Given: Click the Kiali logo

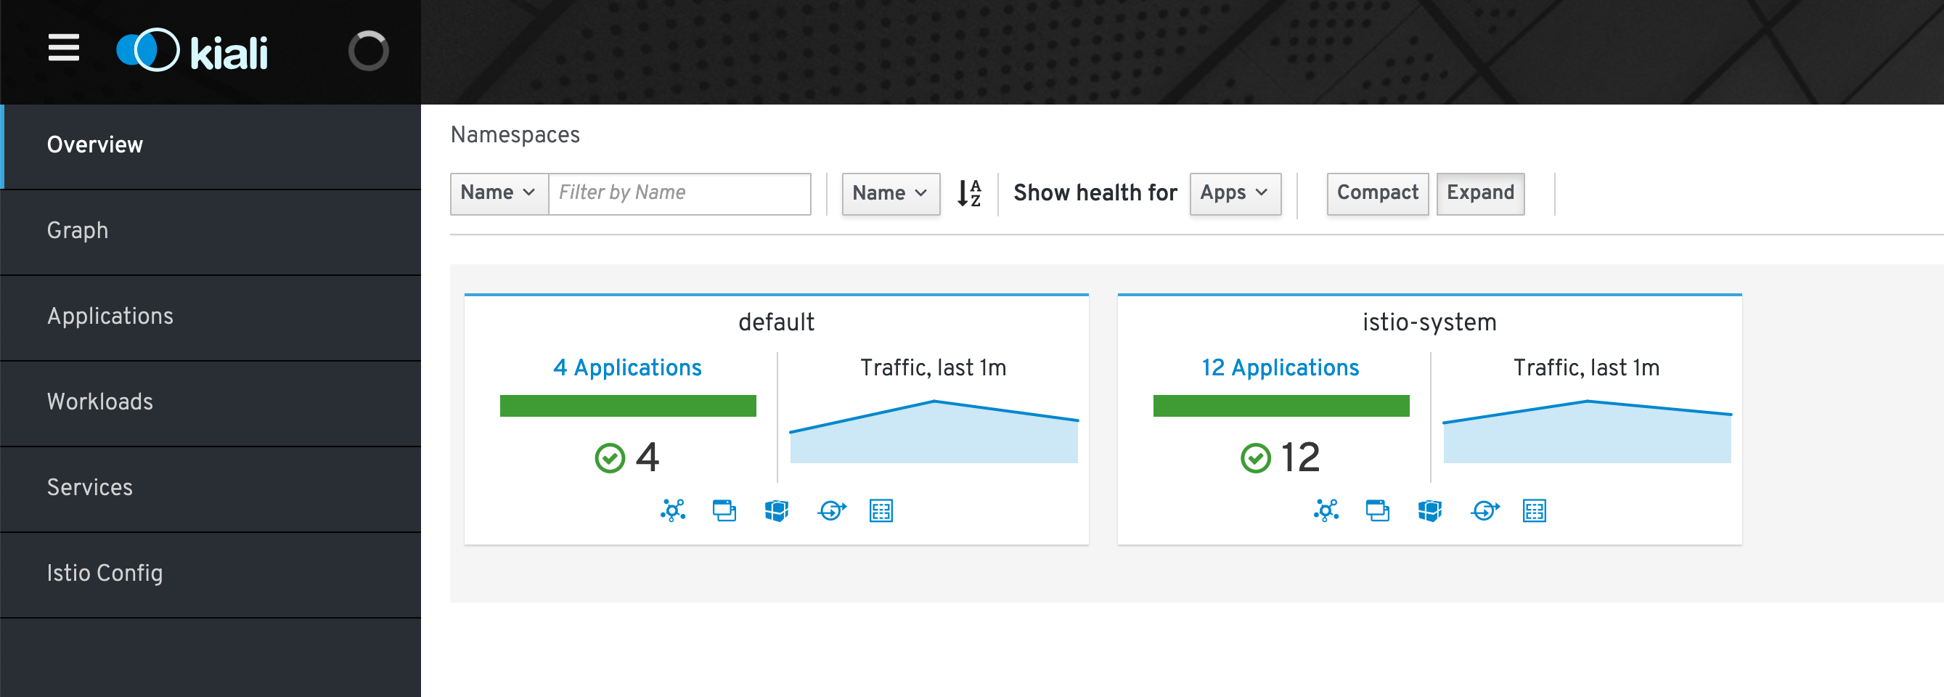Looking at the screenshot, I should [192, 52].
